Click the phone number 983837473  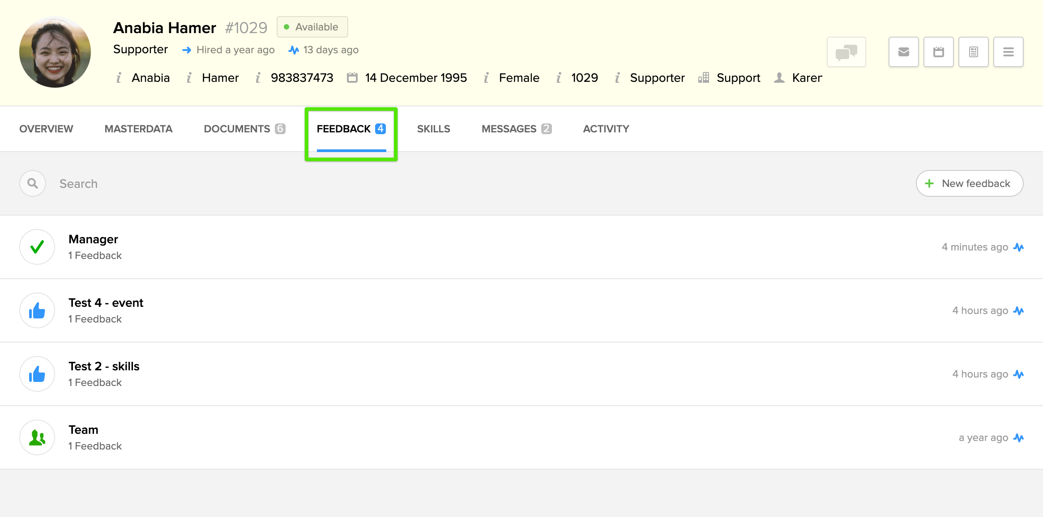[x=302, y=78]
